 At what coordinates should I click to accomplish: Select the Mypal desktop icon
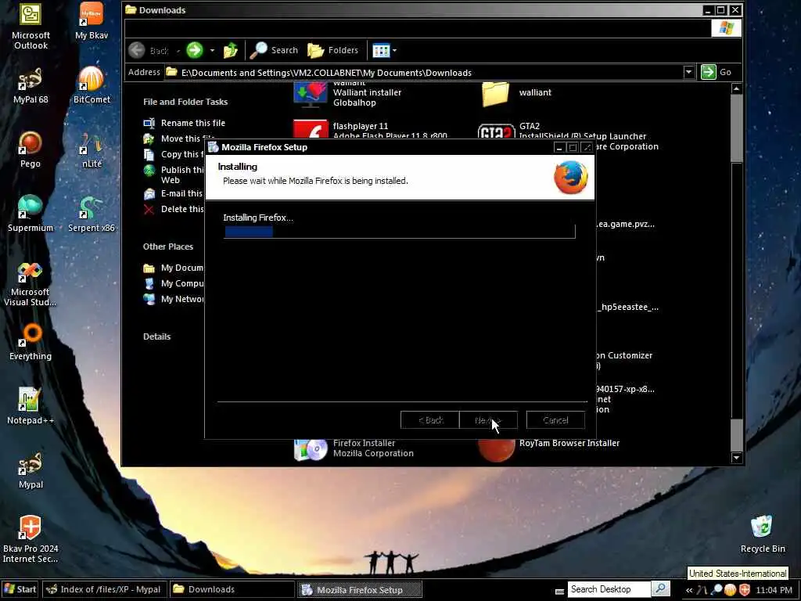click(x=31, y=470)
